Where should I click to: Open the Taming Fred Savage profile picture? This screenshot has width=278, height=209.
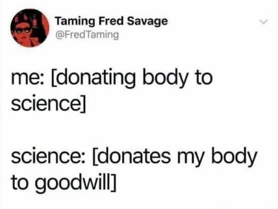30,28
